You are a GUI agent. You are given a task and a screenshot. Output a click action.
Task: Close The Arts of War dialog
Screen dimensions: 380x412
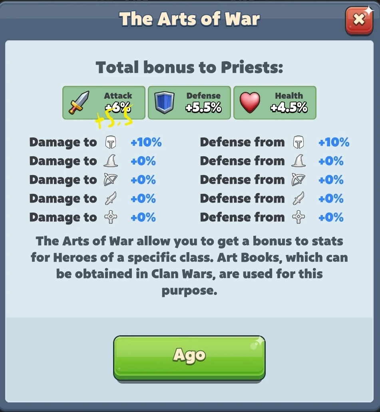coord(359,20)
